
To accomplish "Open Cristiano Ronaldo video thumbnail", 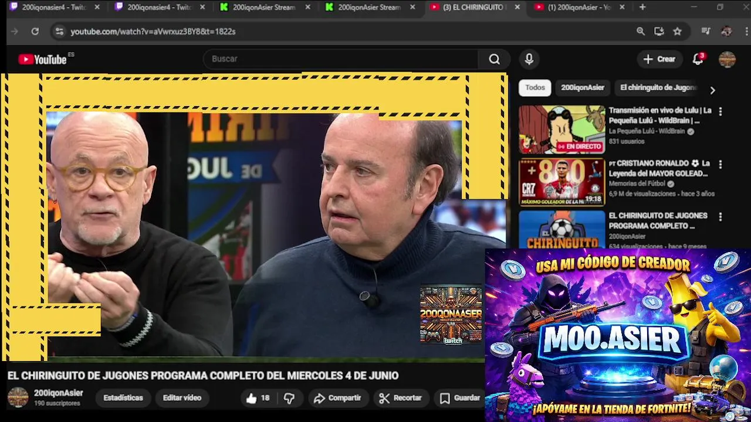I will coord(561,182).
